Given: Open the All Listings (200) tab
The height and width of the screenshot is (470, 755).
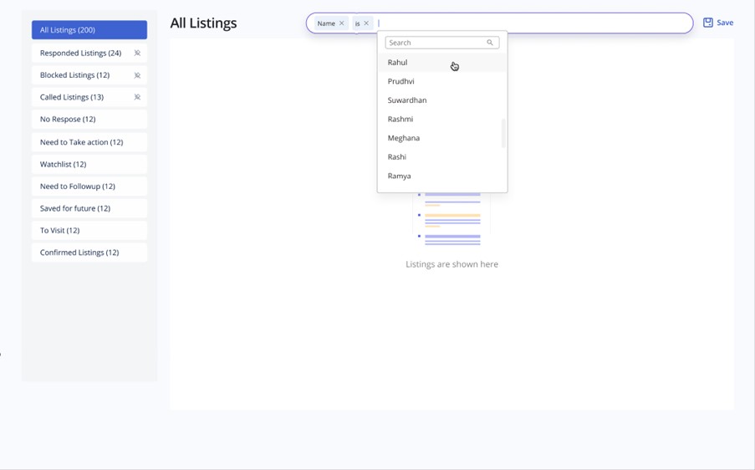Looking at the screenshot, I should pyautogui.click(x=89, y=30).
